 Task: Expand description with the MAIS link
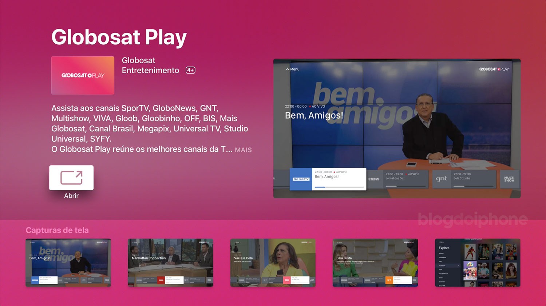(243, 150)
